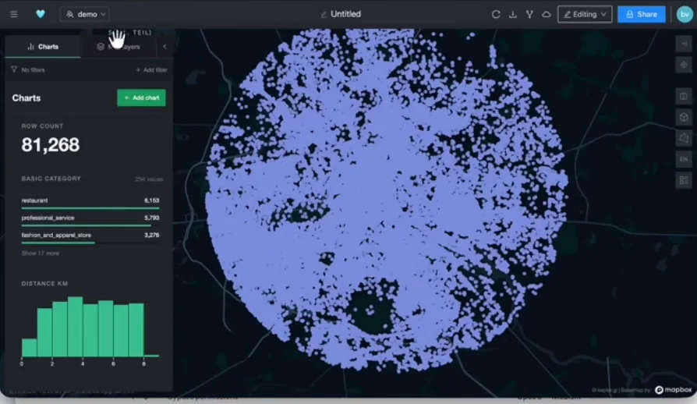
Task: Select the restaurant category row
Action: click(90, 202)
